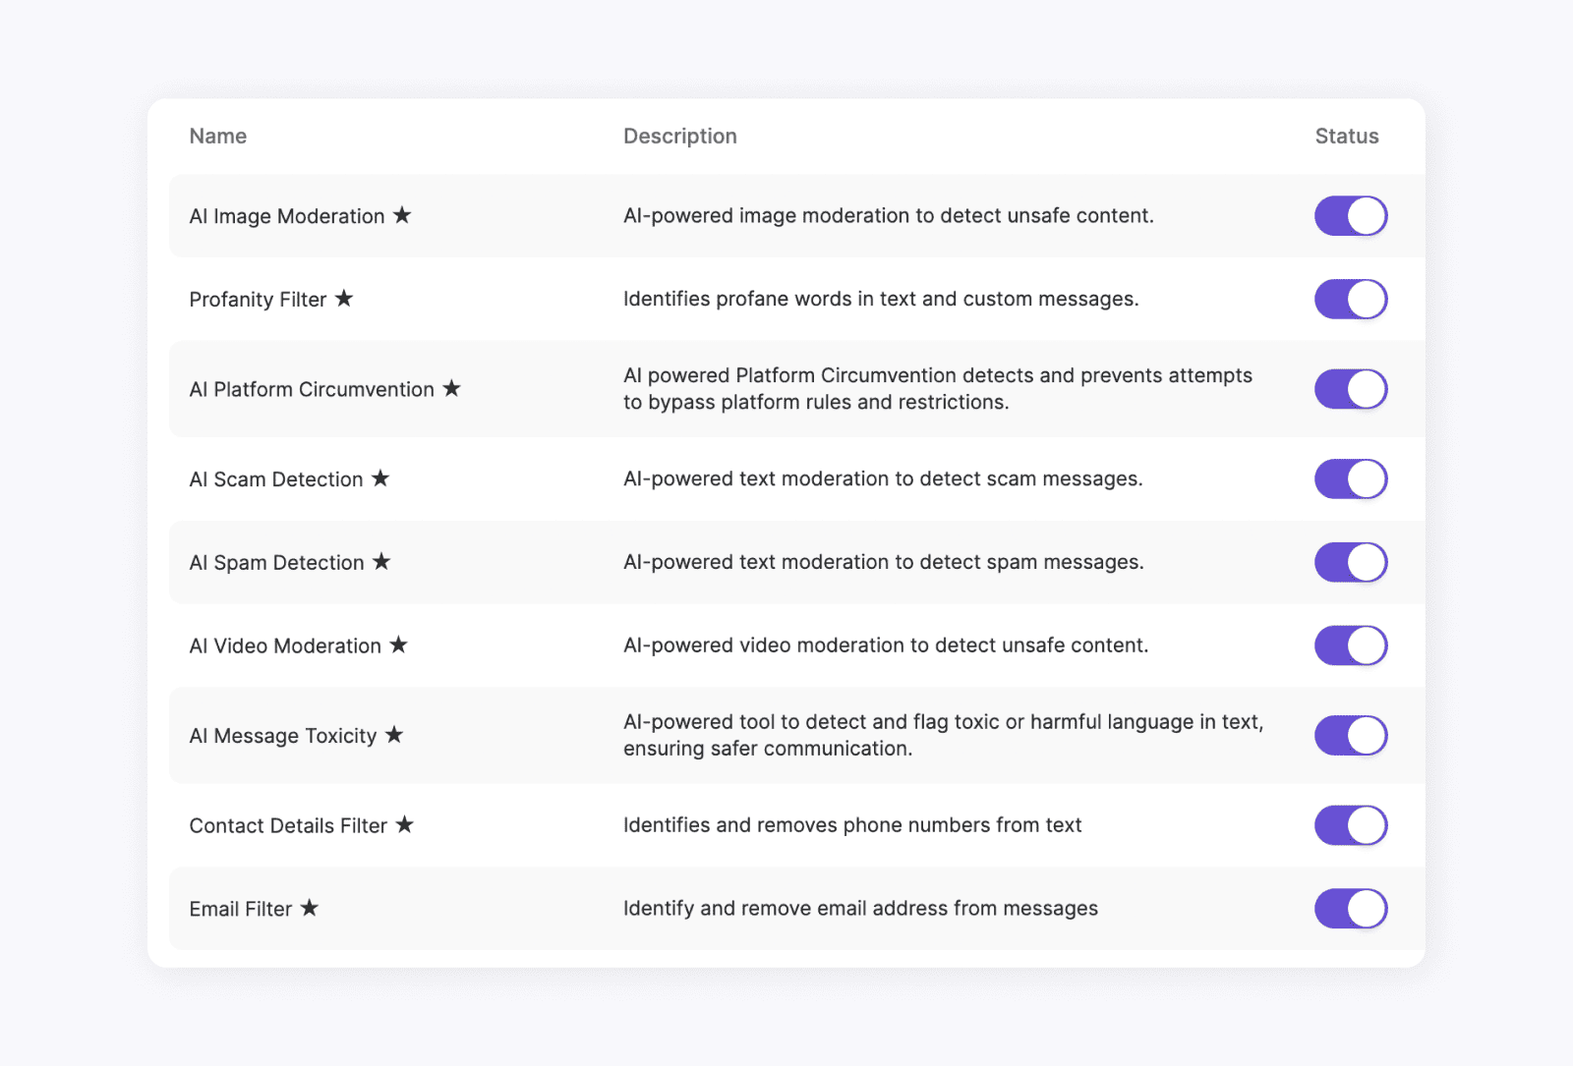Disable AI Scam Detection
Viewport: 1573px width, 1066px height.
coord(1351,478)
